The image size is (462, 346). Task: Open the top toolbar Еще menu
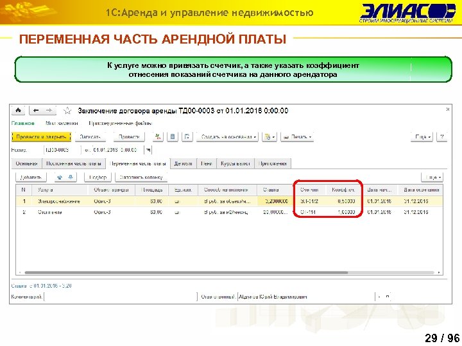pos(422,137)
